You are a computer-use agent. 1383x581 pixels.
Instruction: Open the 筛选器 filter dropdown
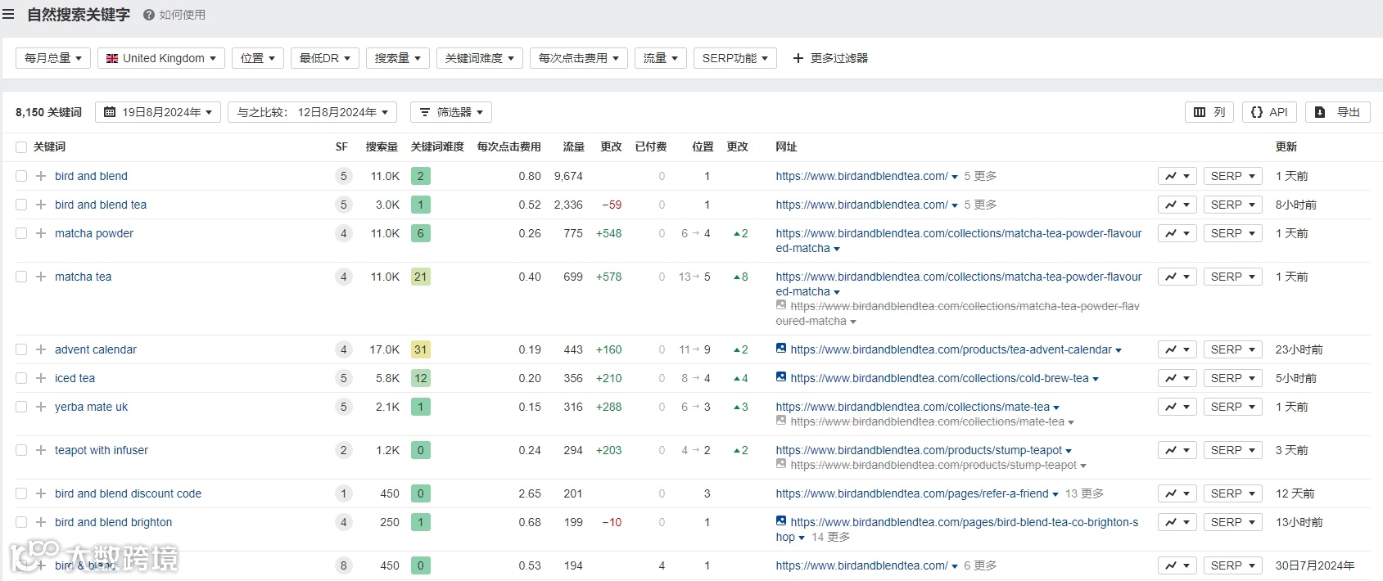450,112
